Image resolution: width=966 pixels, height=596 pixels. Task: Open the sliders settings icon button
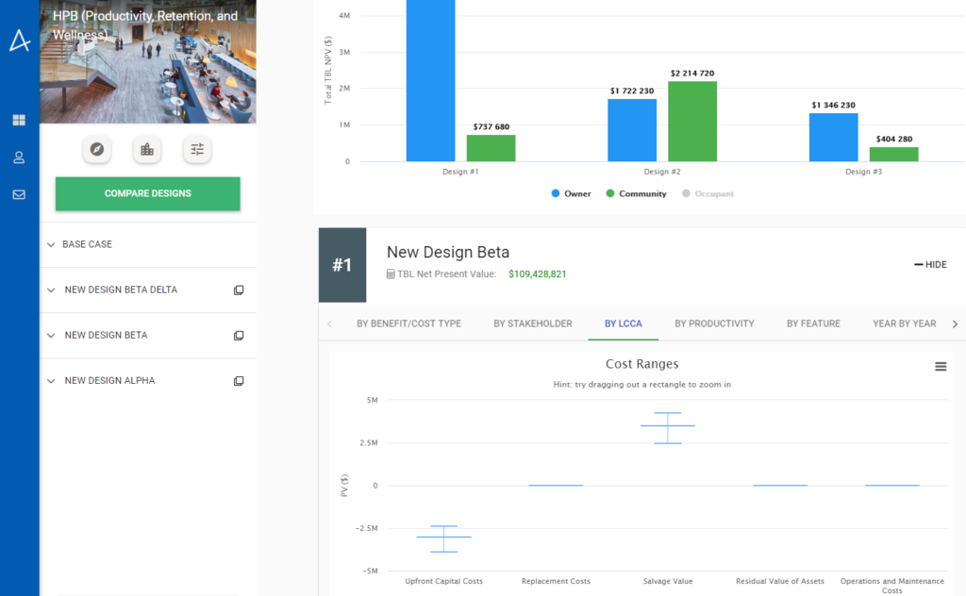click(x=197, y=149)
